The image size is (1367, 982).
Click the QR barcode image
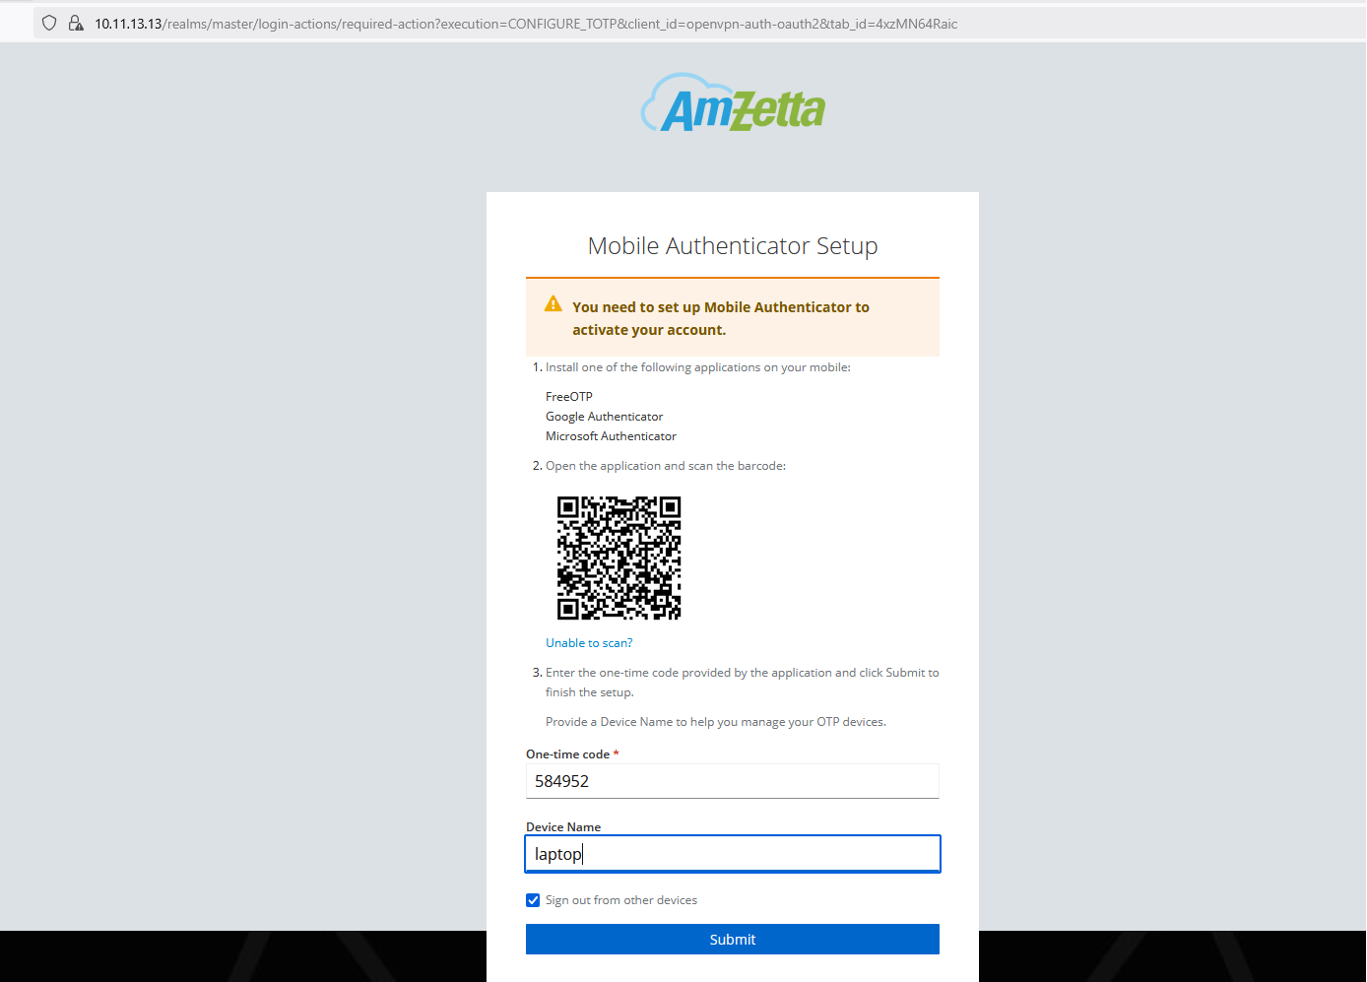point(618,558)
